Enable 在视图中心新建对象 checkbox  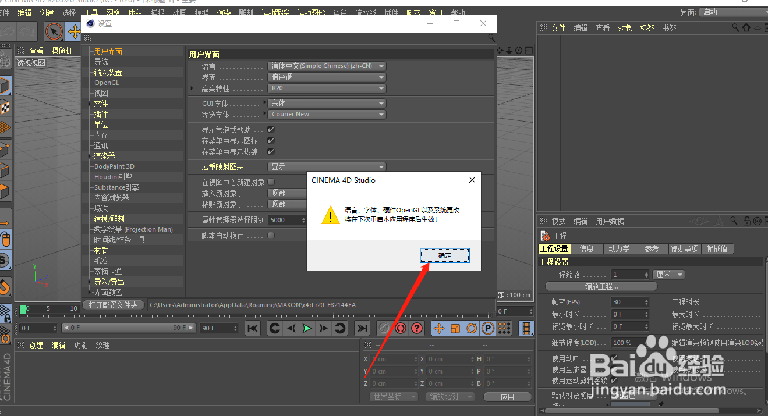click(271, 182)
